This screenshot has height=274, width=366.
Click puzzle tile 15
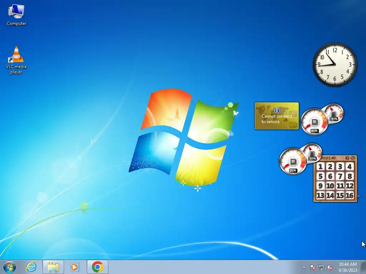[340, 195]
